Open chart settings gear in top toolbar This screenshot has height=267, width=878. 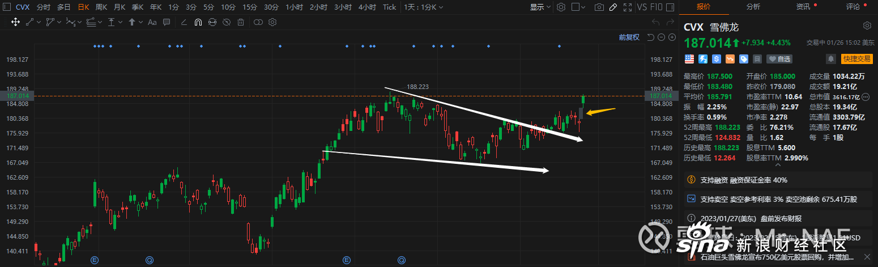pyautogui.click(x=561, y=7)
